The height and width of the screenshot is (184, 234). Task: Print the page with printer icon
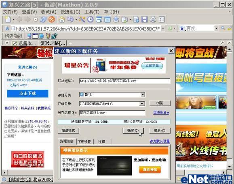(153, 19)
